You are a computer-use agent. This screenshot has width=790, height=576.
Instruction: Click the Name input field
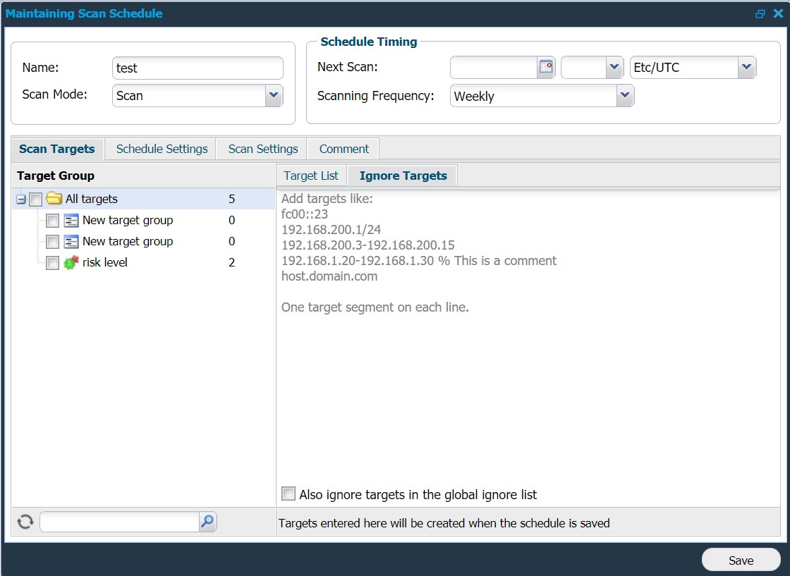pos(197,68)
